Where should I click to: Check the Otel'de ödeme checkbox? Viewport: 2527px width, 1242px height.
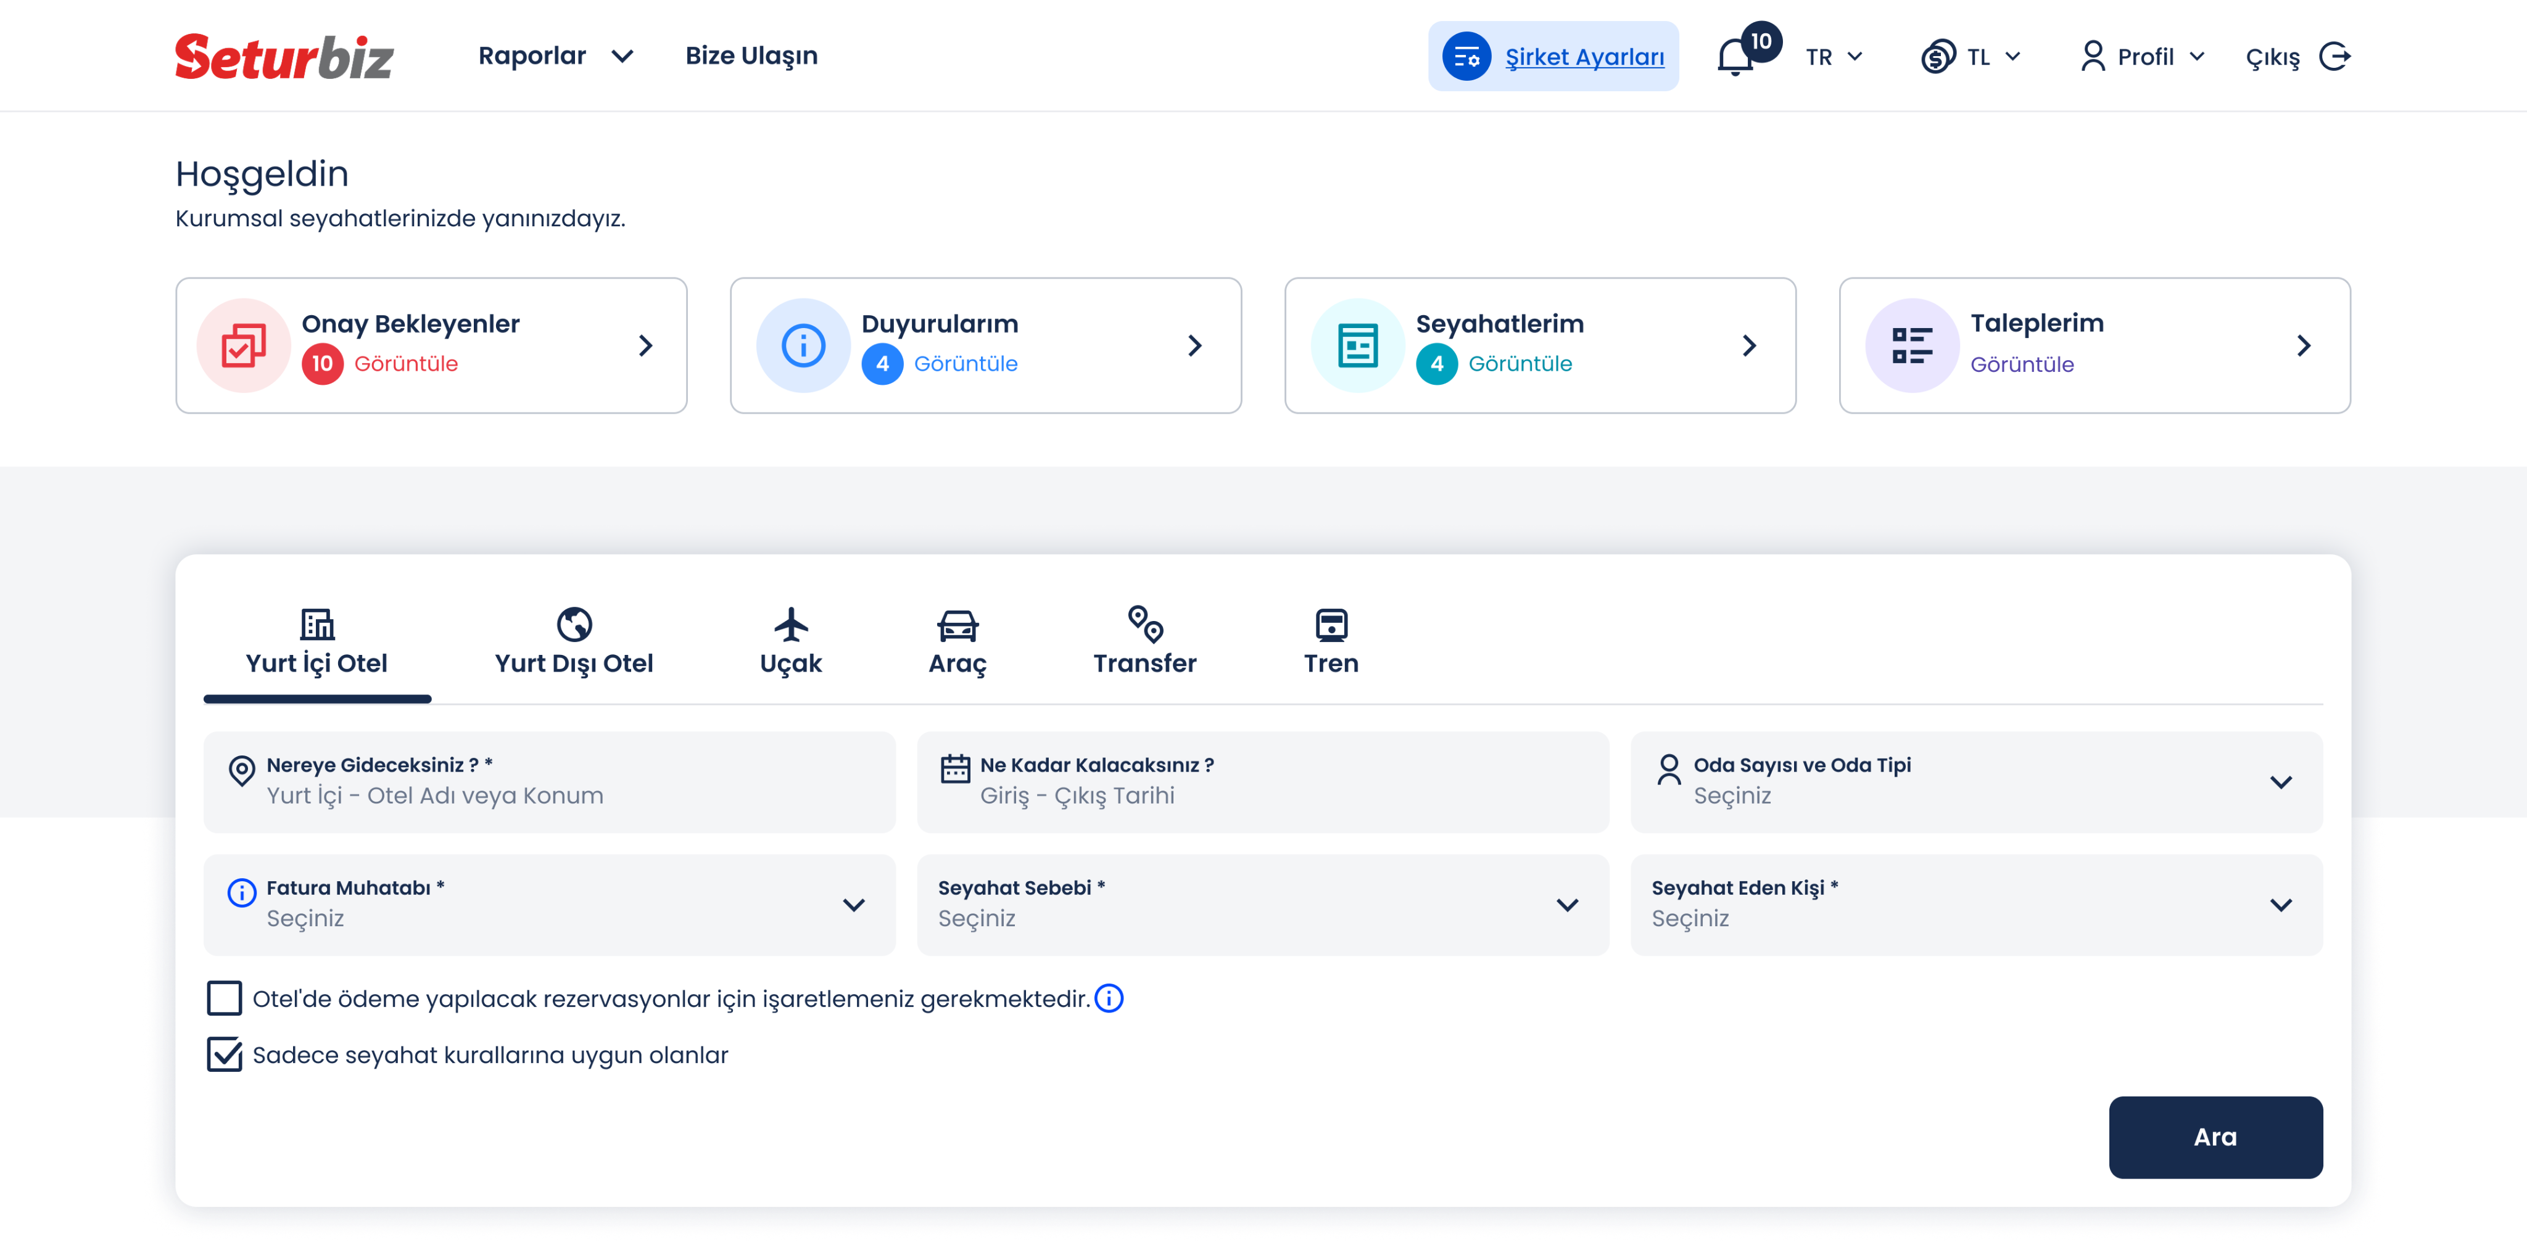click(225, 998)
